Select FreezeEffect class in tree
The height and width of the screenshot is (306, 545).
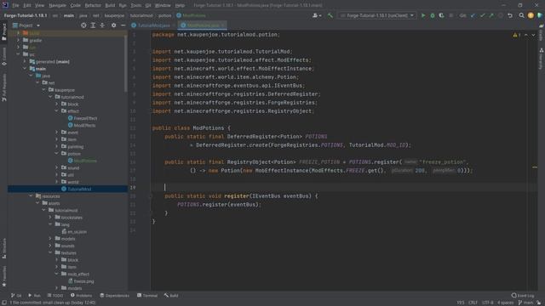coord(83,118)
